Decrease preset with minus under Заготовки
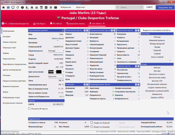 point(144,60)
